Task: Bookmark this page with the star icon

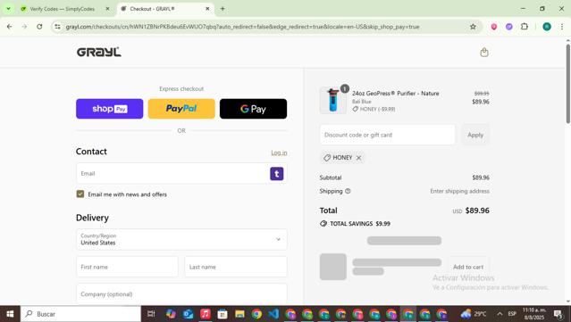Action: [x=473, y=27]
